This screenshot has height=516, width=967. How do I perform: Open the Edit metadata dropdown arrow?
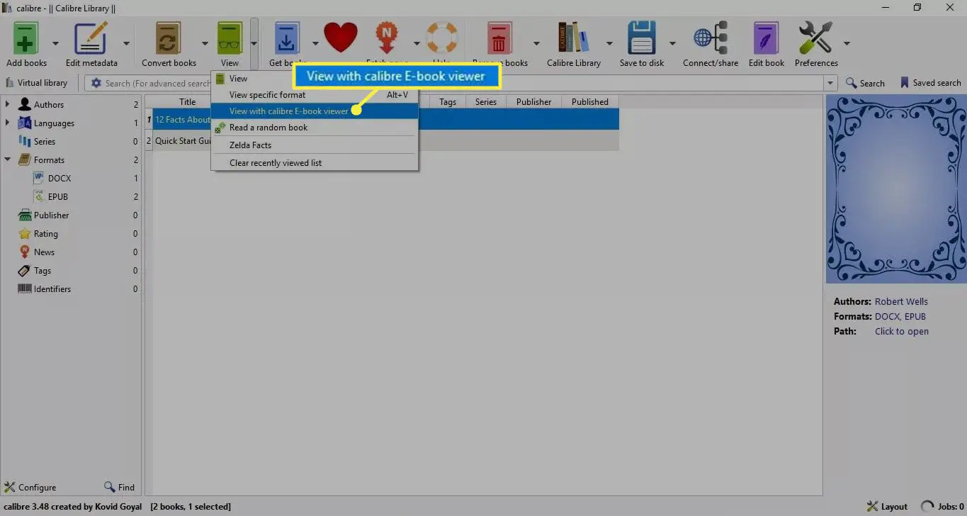pos(126,43)
